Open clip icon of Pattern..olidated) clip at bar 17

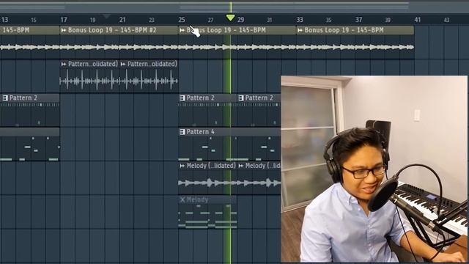[x=64, y=64]
